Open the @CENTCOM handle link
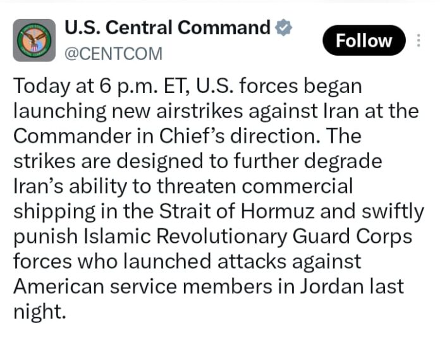Screen dimensions: 440x337 click(x=113, y=54)
